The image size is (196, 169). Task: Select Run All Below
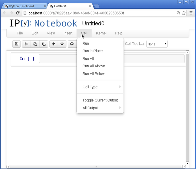click(x=100, y=74)
